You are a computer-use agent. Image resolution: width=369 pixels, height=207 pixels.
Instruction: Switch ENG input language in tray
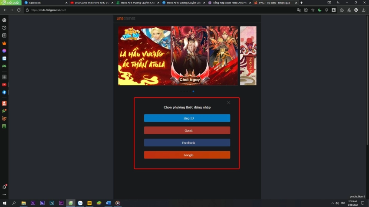point(343,203)
